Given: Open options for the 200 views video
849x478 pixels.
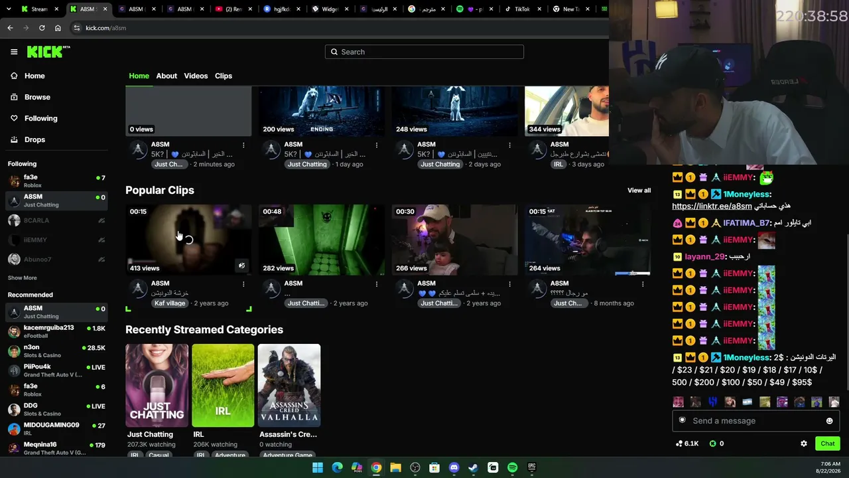Looking at the screenshot, I should (x=377, y=145).
